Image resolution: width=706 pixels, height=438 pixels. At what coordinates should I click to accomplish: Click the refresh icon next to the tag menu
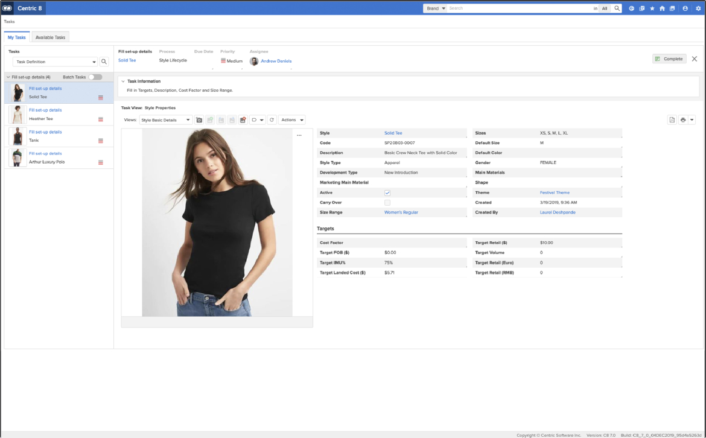(271, 119)
